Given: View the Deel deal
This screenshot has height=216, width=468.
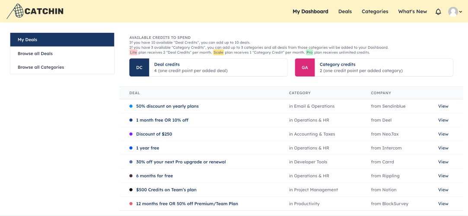Looking at the screenshot, I should point(443,120).
